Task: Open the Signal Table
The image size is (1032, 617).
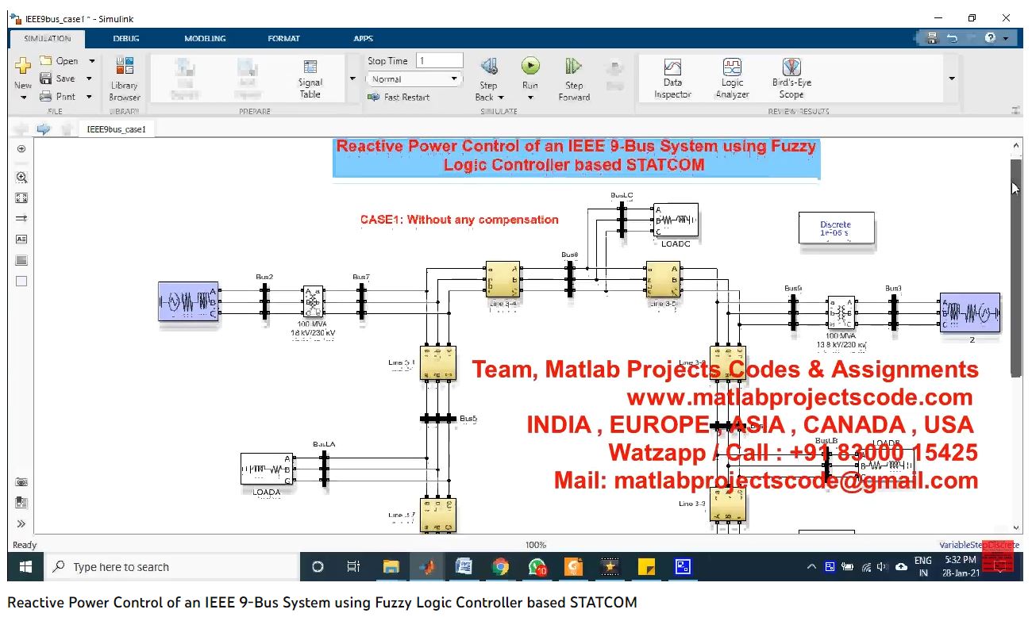Action: (310, 78)
